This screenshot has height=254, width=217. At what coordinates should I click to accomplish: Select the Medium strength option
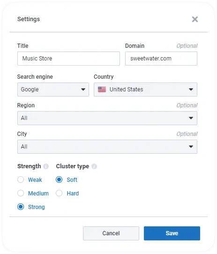coord(21,193)
